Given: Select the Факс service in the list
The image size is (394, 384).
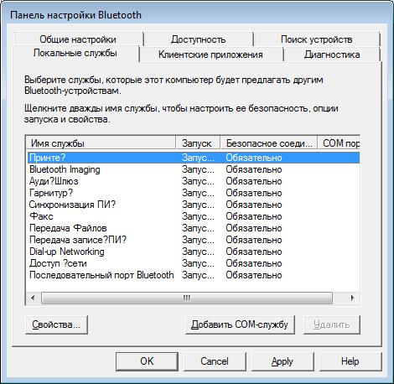Looking at the screenshot, I should 194,216.
